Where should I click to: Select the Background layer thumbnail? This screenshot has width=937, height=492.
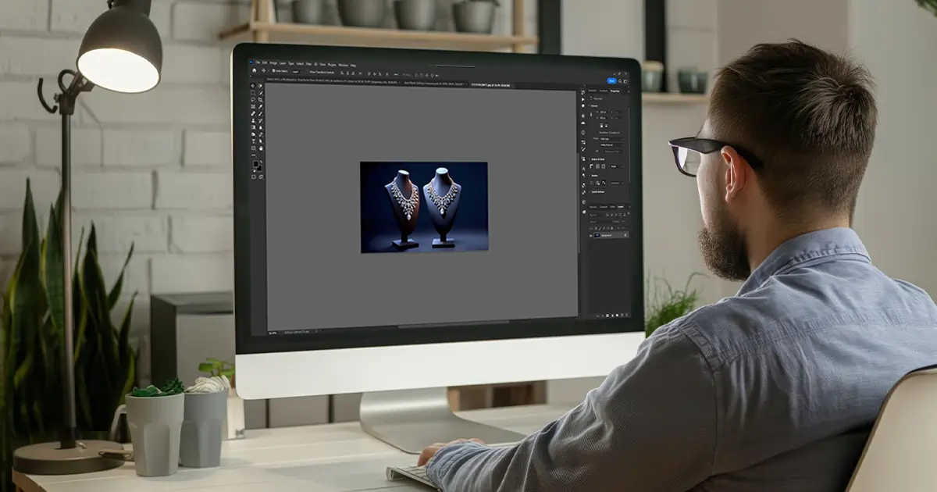597,234
